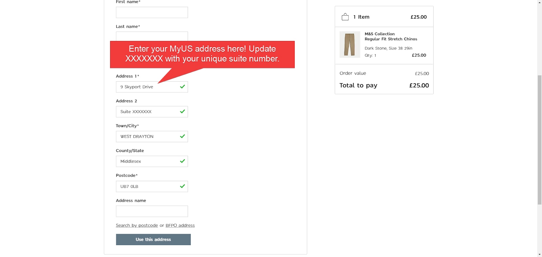The width and height of the screenshot is (542, 257).
Task: Click the Dark Stone, Size 38 29in text
Action: pos(389,48)
